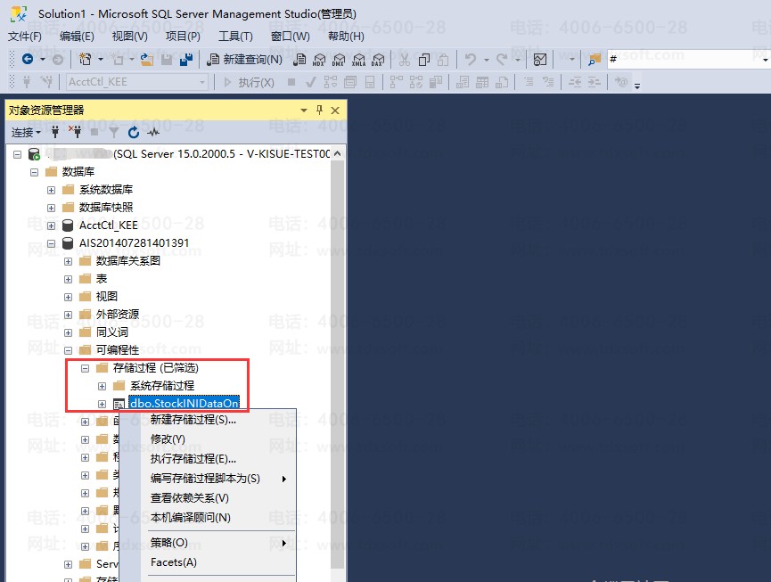Click the Save All icon in toolbar

pos(185,60)
